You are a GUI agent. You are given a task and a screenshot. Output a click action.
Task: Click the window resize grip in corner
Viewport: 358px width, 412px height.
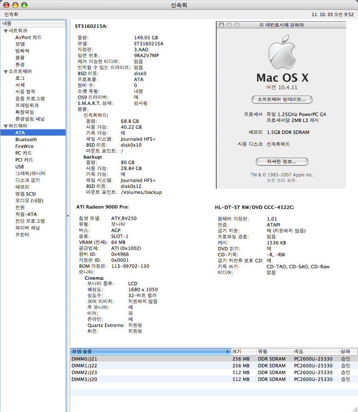[x=354, y=409]
